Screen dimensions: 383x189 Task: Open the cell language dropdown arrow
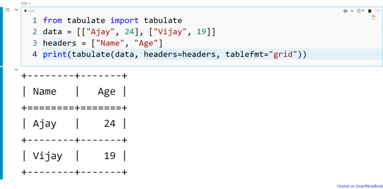pyautogui.click(x=363, y=11)
